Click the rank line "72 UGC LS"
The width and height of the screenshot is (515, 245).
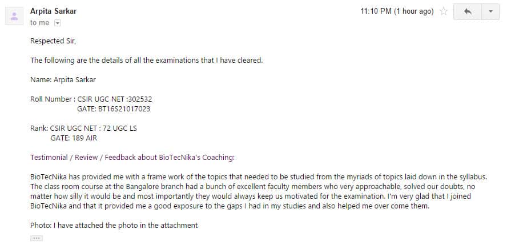120,128
